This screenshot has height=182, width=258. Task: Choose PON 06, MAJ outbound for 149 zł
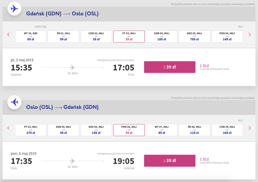(x=227, y=36)
